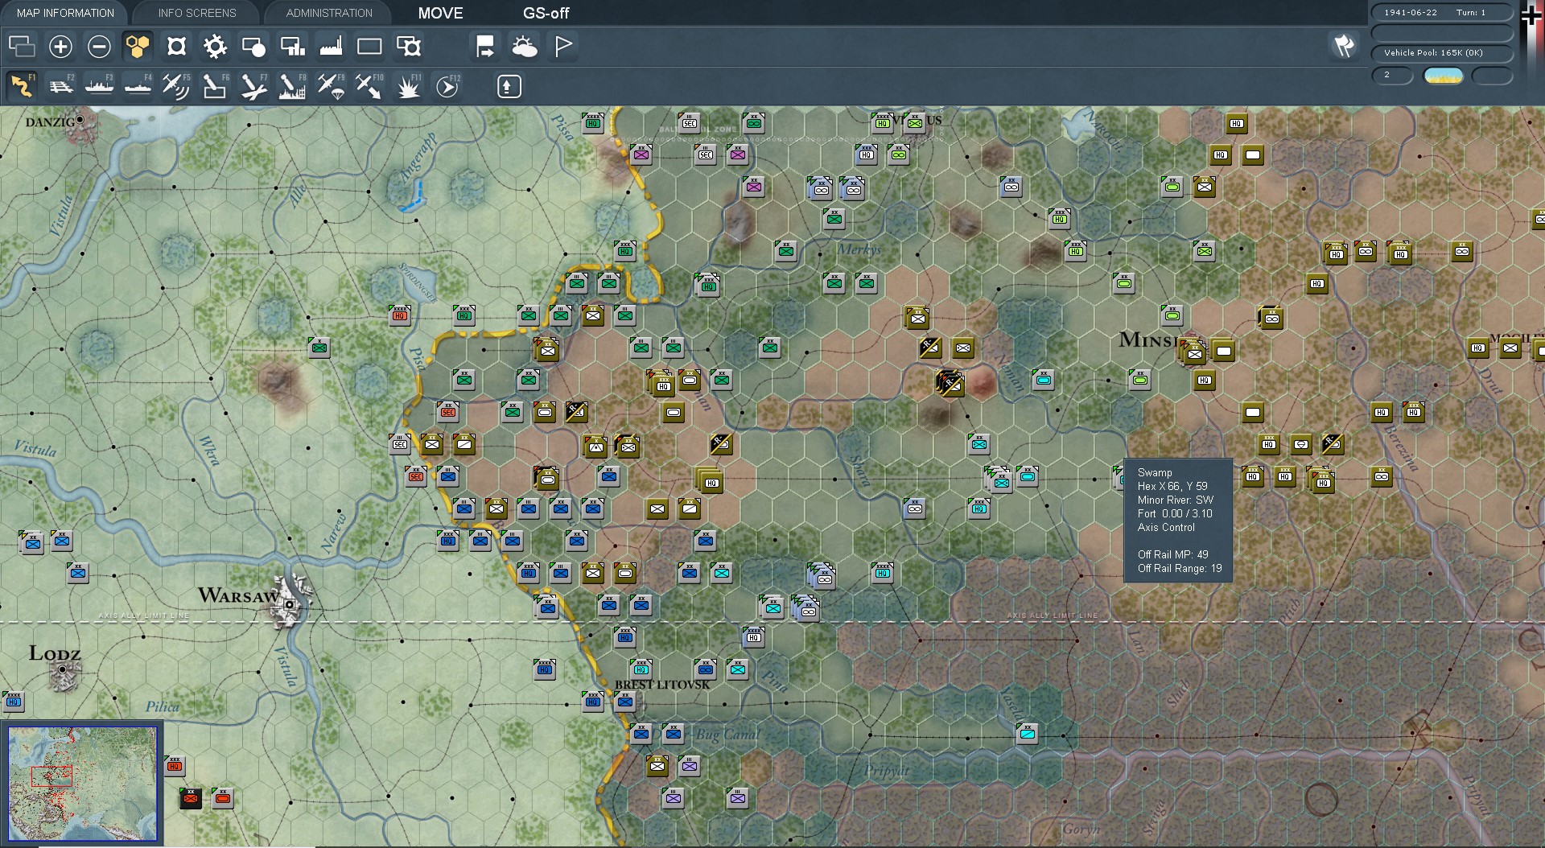Click the Pilica river label

162,706
